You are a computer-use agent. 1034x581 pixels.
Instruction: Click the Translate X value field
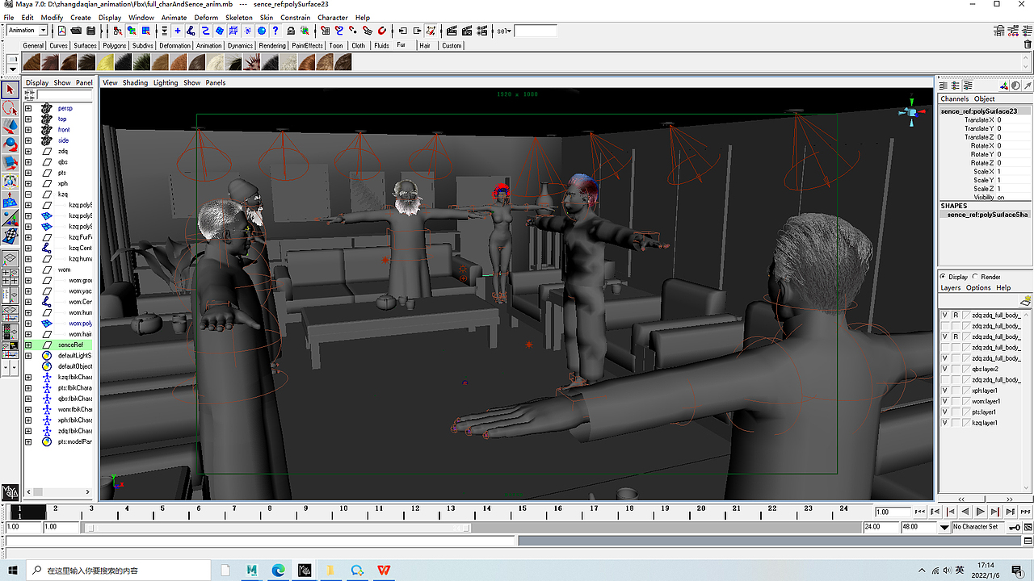click(1013, 120)
